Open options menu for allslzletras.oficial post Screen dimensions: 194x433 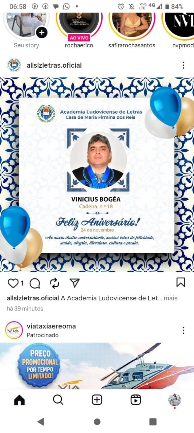coord(184,65)
